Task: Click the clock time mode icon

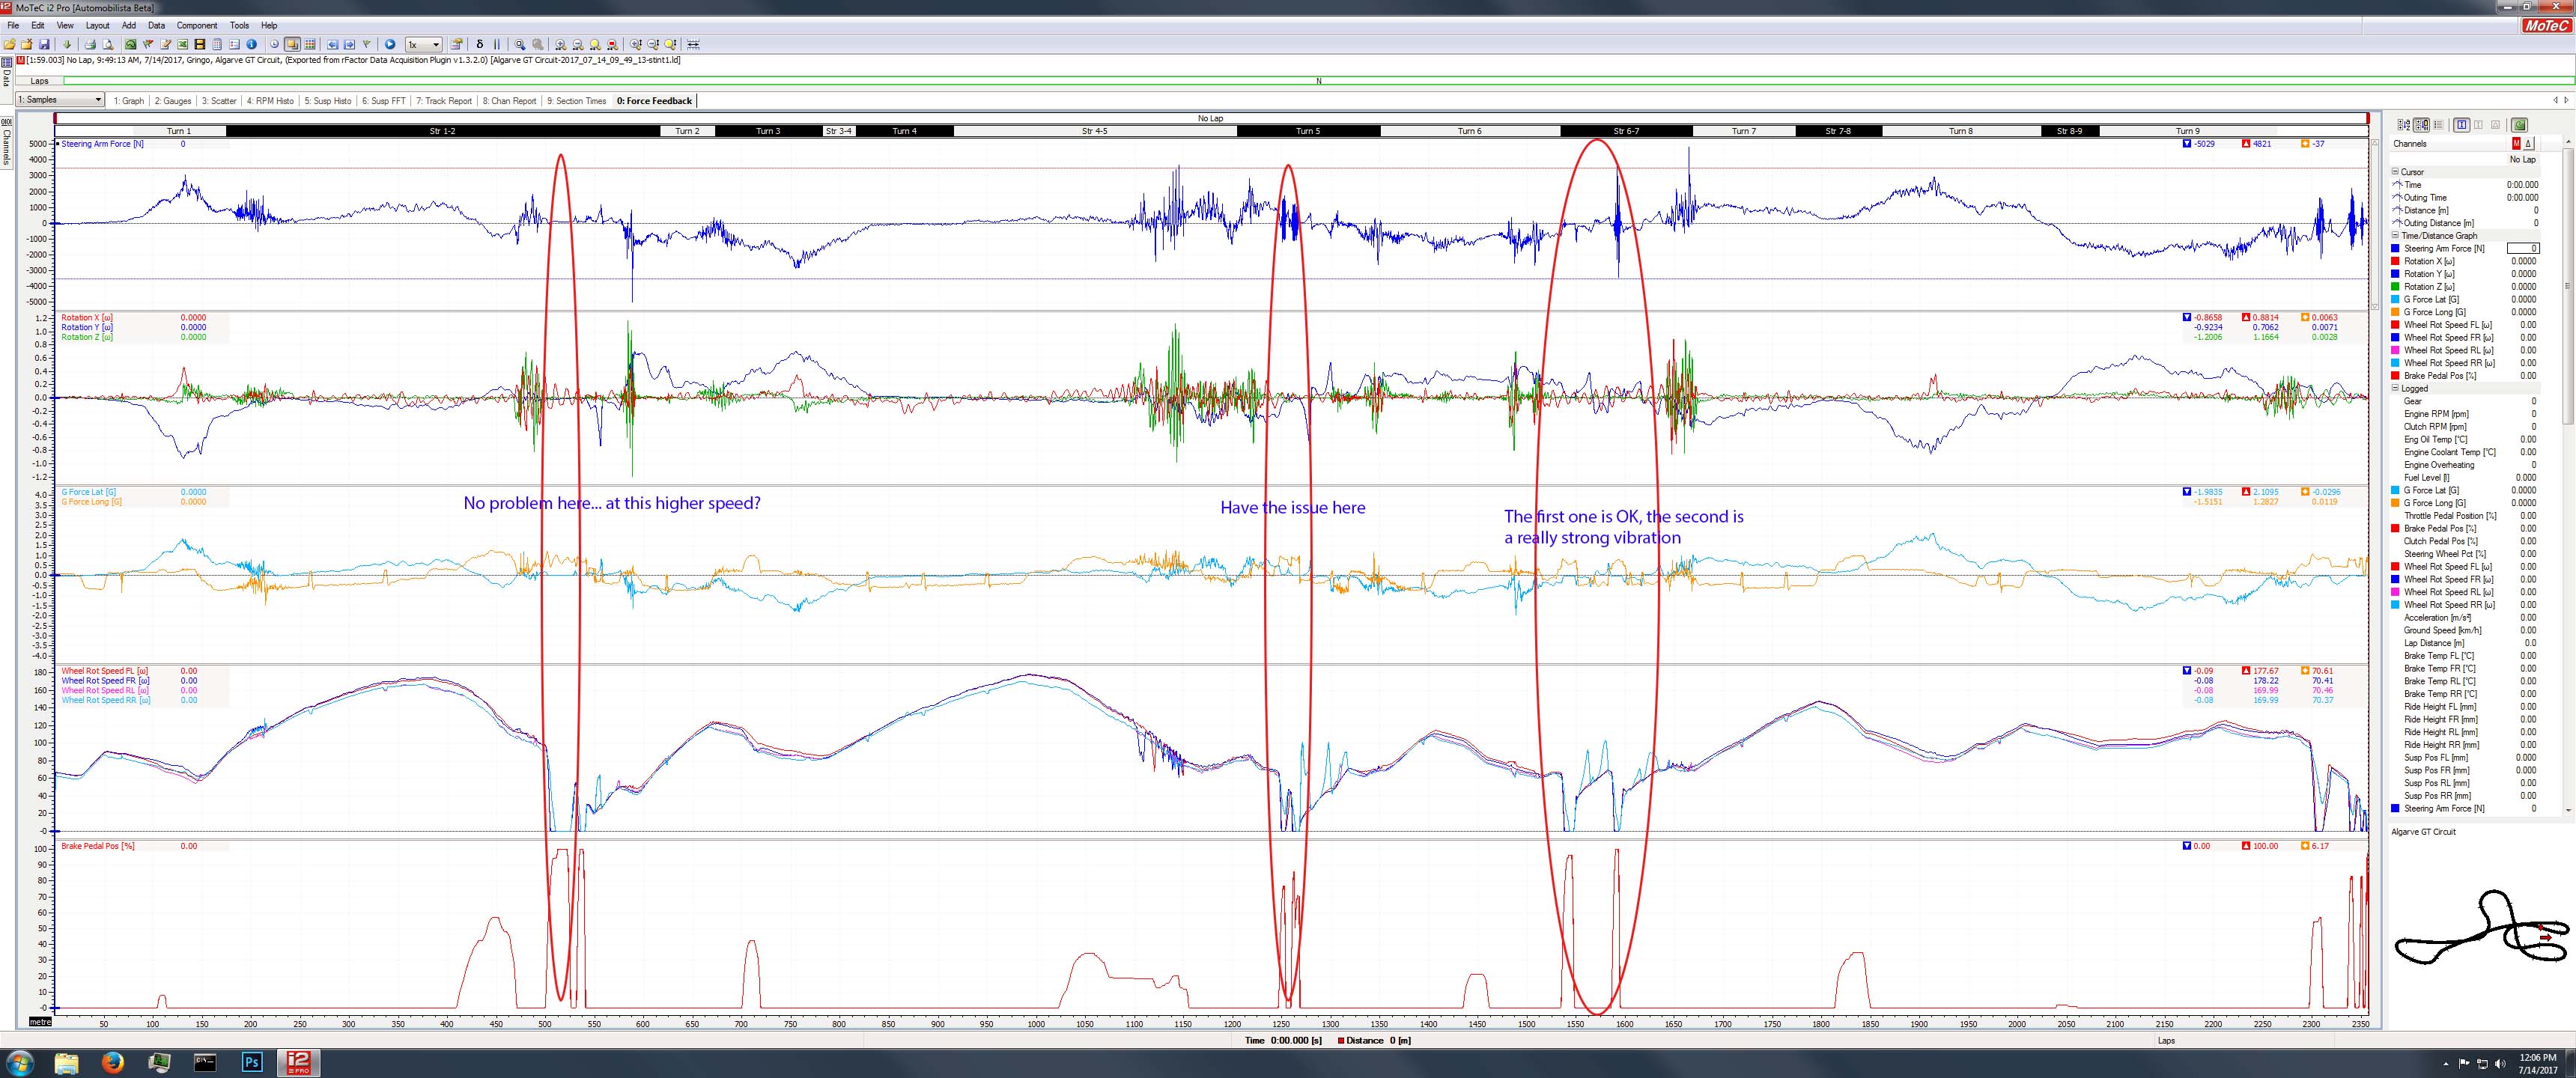Action: 274,44
